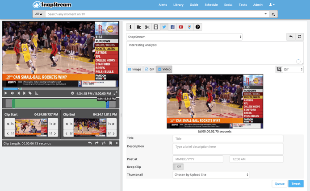This screenshot has height=191, width=310.
Task: Open the help question mark icon
Action: pyautogui.click(x=198, y=27)
